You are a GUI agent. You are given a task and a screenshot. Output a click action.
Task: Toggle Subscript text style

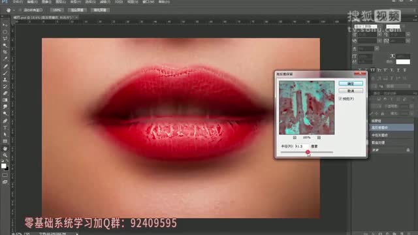(x=392, y=70)
